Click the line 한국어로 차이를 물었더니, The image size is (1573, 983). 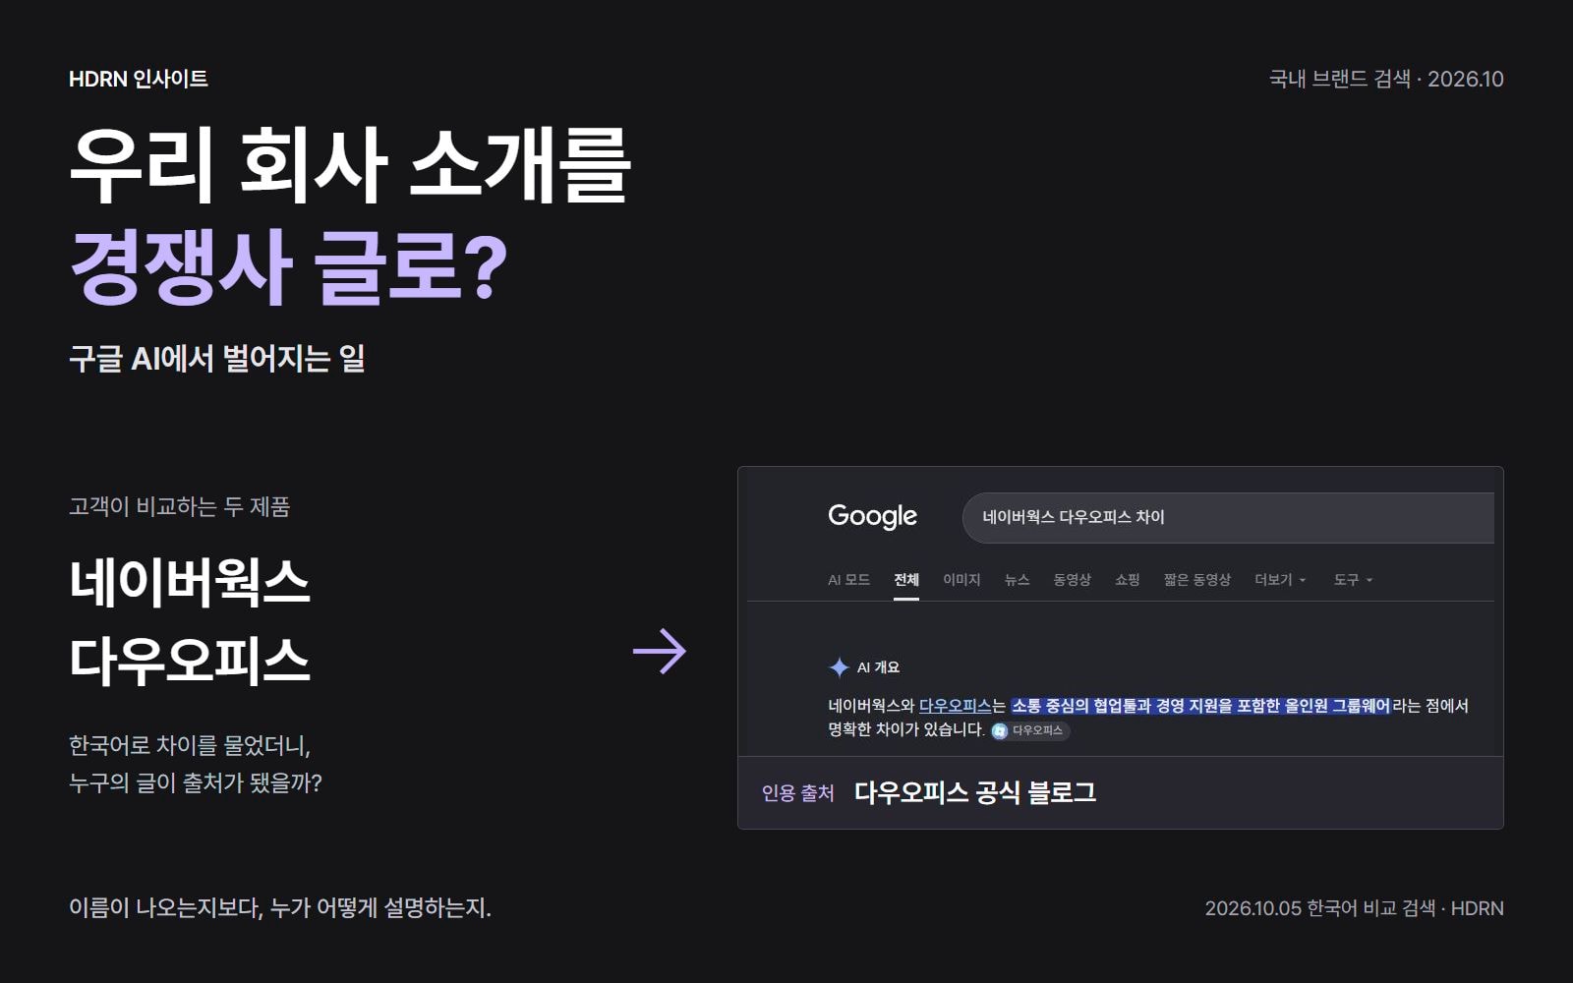point(190,746)
